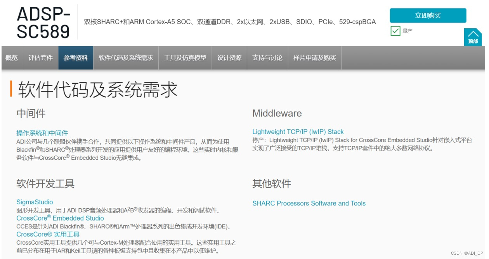Switch to the 评估套件 tab
Image resolution: width=489 pixels, height=259 pixels.
coord(40,58)
